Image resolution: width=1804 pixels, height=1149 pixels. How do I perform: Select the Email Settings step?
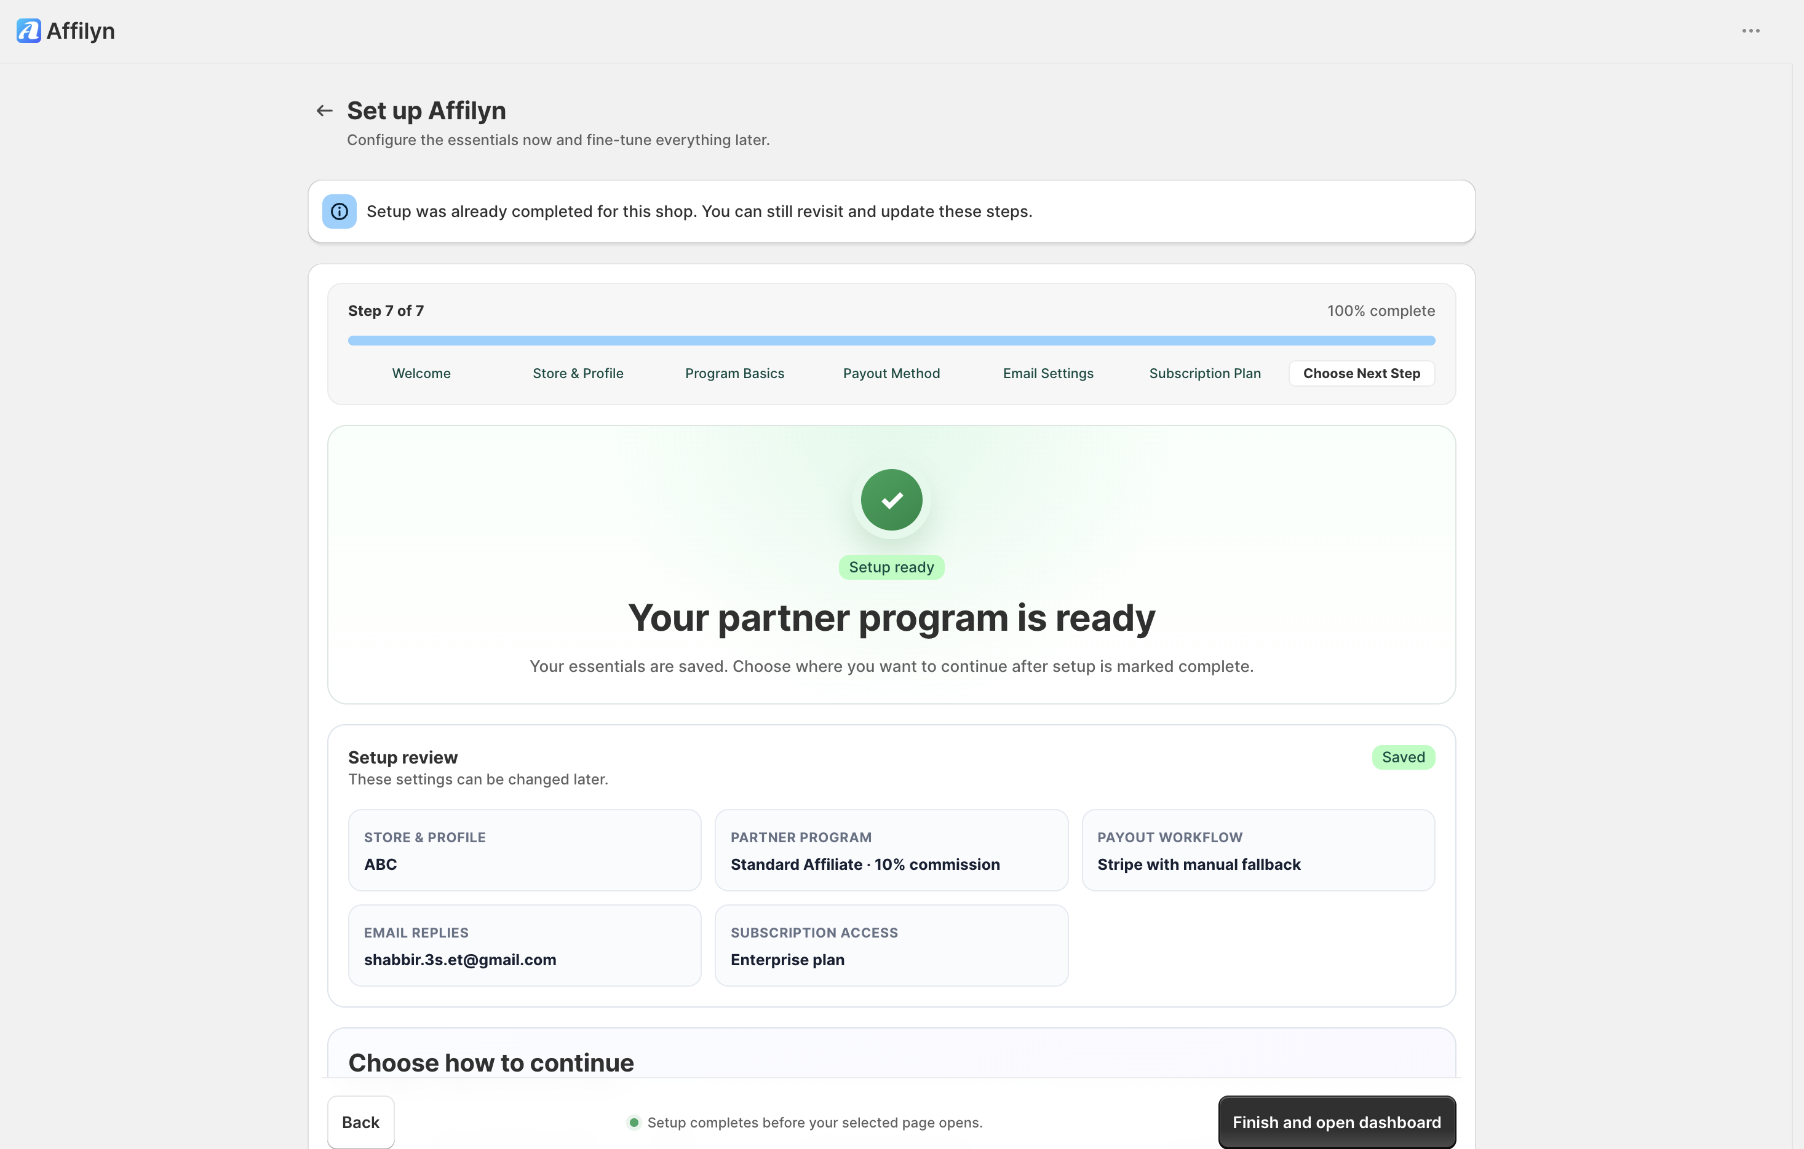[1048, 373]
